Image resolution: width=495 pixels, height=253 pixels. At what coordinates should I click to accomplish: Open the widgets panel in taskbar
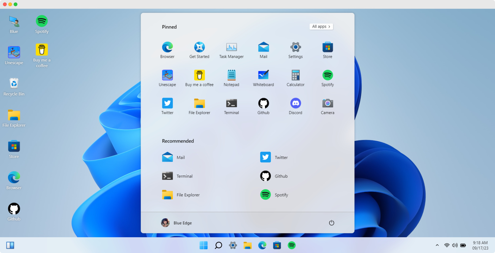10,245
